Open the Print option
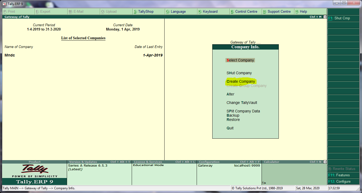 18,12
